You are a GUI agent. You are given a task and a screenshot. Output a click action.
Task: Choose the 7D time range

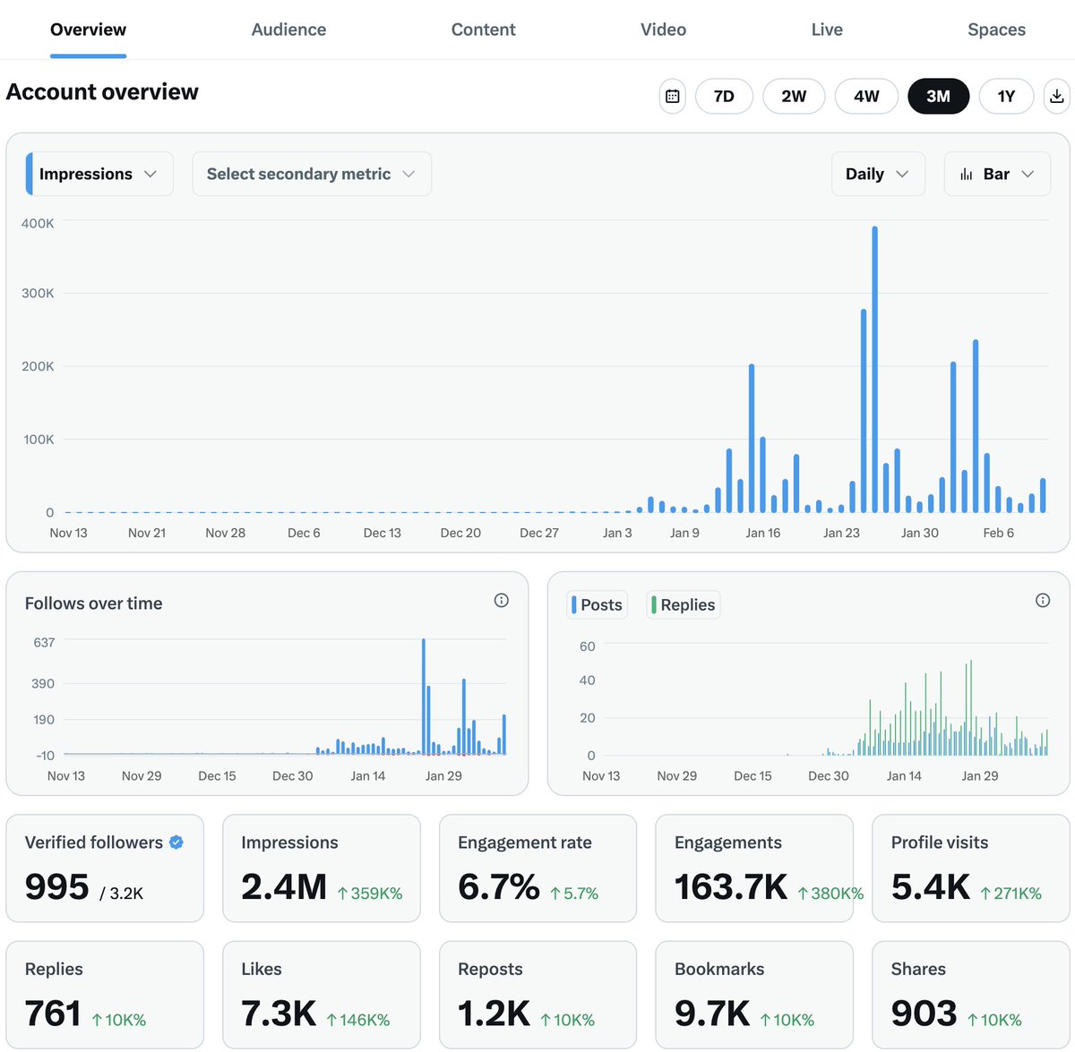coord(724,96)
